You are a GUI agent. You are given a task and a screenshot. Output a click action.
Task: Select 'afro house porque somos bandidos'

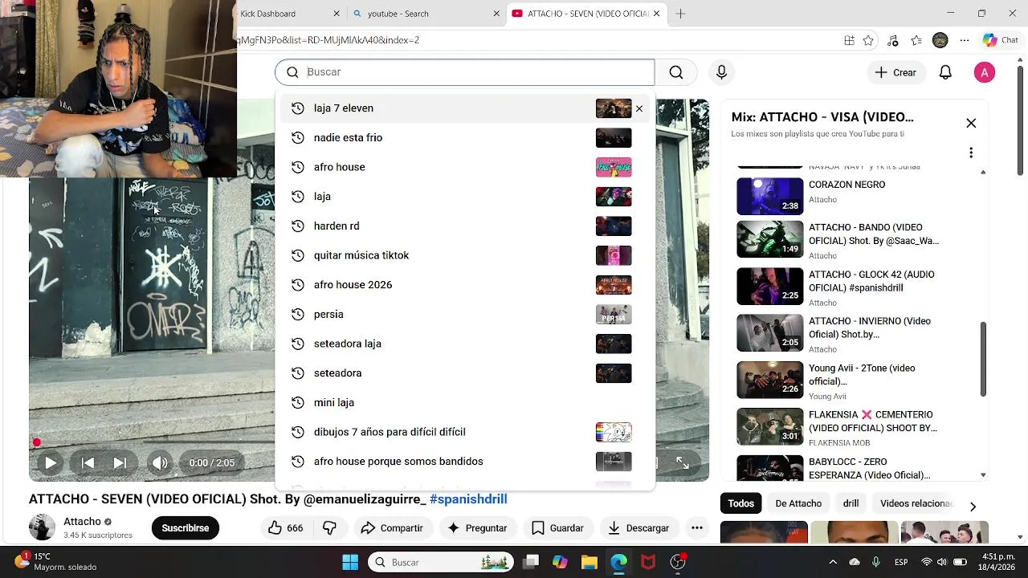pos(465,462)
